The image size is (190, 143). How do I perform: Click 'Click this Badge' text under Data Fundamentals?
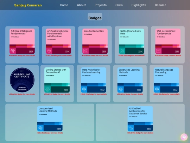[95, 55]
